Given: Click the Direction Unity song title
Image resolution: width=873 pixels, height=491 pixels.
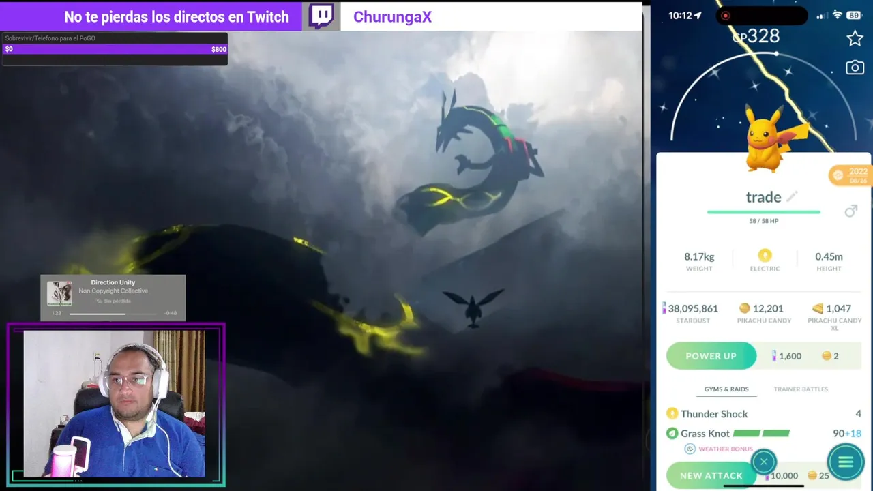Looking at the screenshot, I should click(113, 282).
